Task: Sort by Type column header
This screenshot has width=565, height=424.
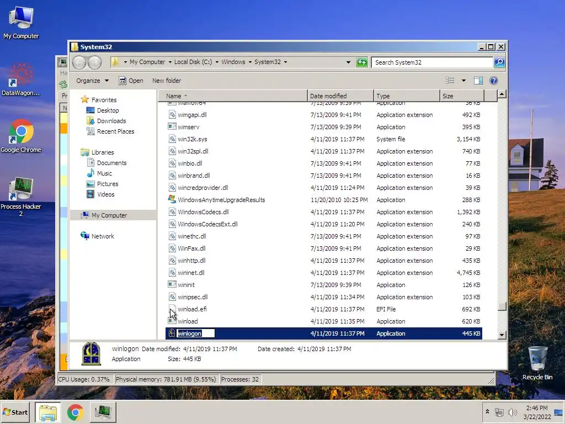Action: tap(407, 96)
